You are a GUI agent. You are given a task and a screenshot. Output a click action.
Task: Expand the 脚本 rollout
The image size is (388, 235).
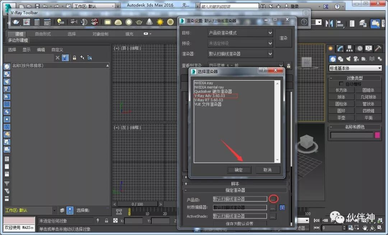tap(235, 184)
